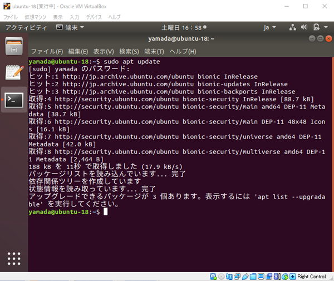Minimize the yamada@ubuntu-18 terminal window
This screenshot has height=281, width=334.
click(x=312, y=38)
